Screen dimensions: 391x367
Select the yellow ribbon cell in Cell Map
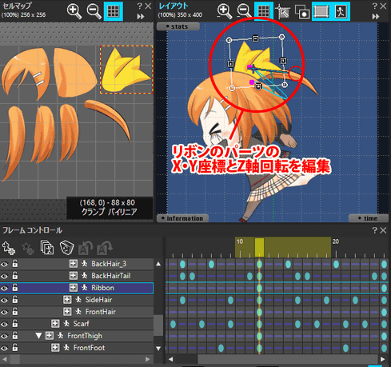point(126,70)
